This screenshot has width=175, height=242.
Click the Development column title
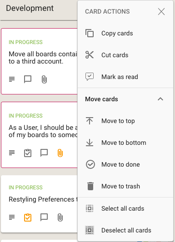[30, 8]
